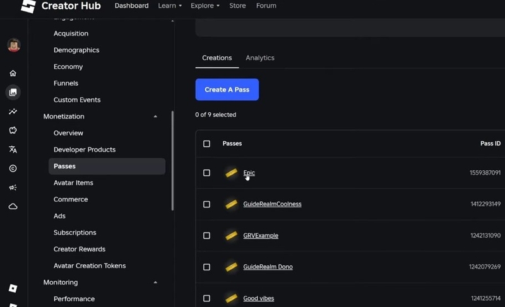Check the Good vibes pass checkbox
The image size is (505, 307).
(x=207, y=298)
